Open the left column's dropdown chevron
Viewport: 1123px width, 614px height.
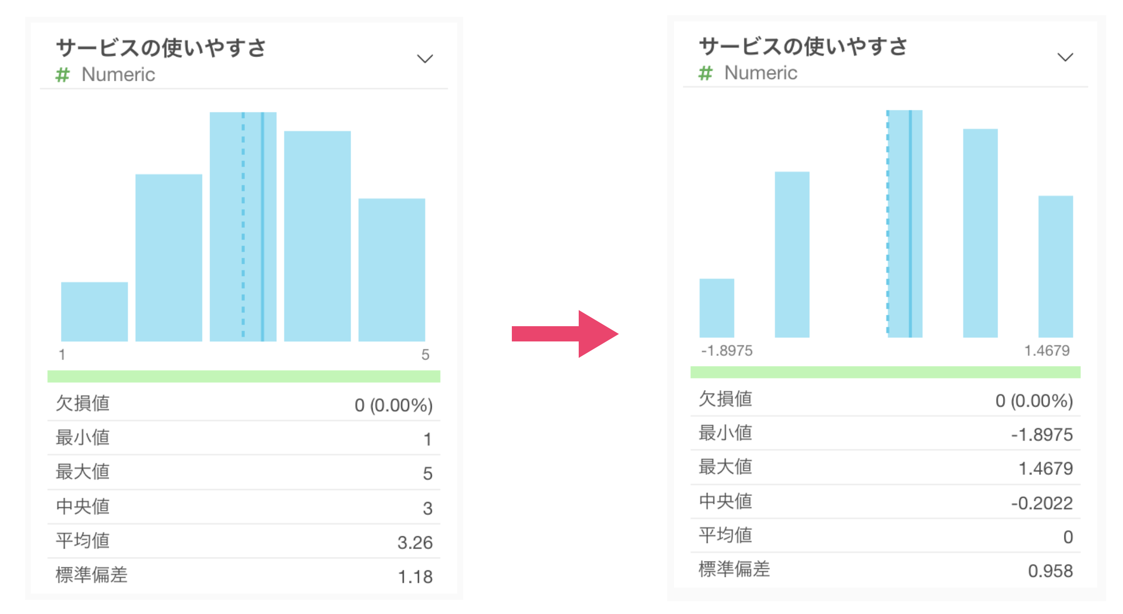point(425,59)
